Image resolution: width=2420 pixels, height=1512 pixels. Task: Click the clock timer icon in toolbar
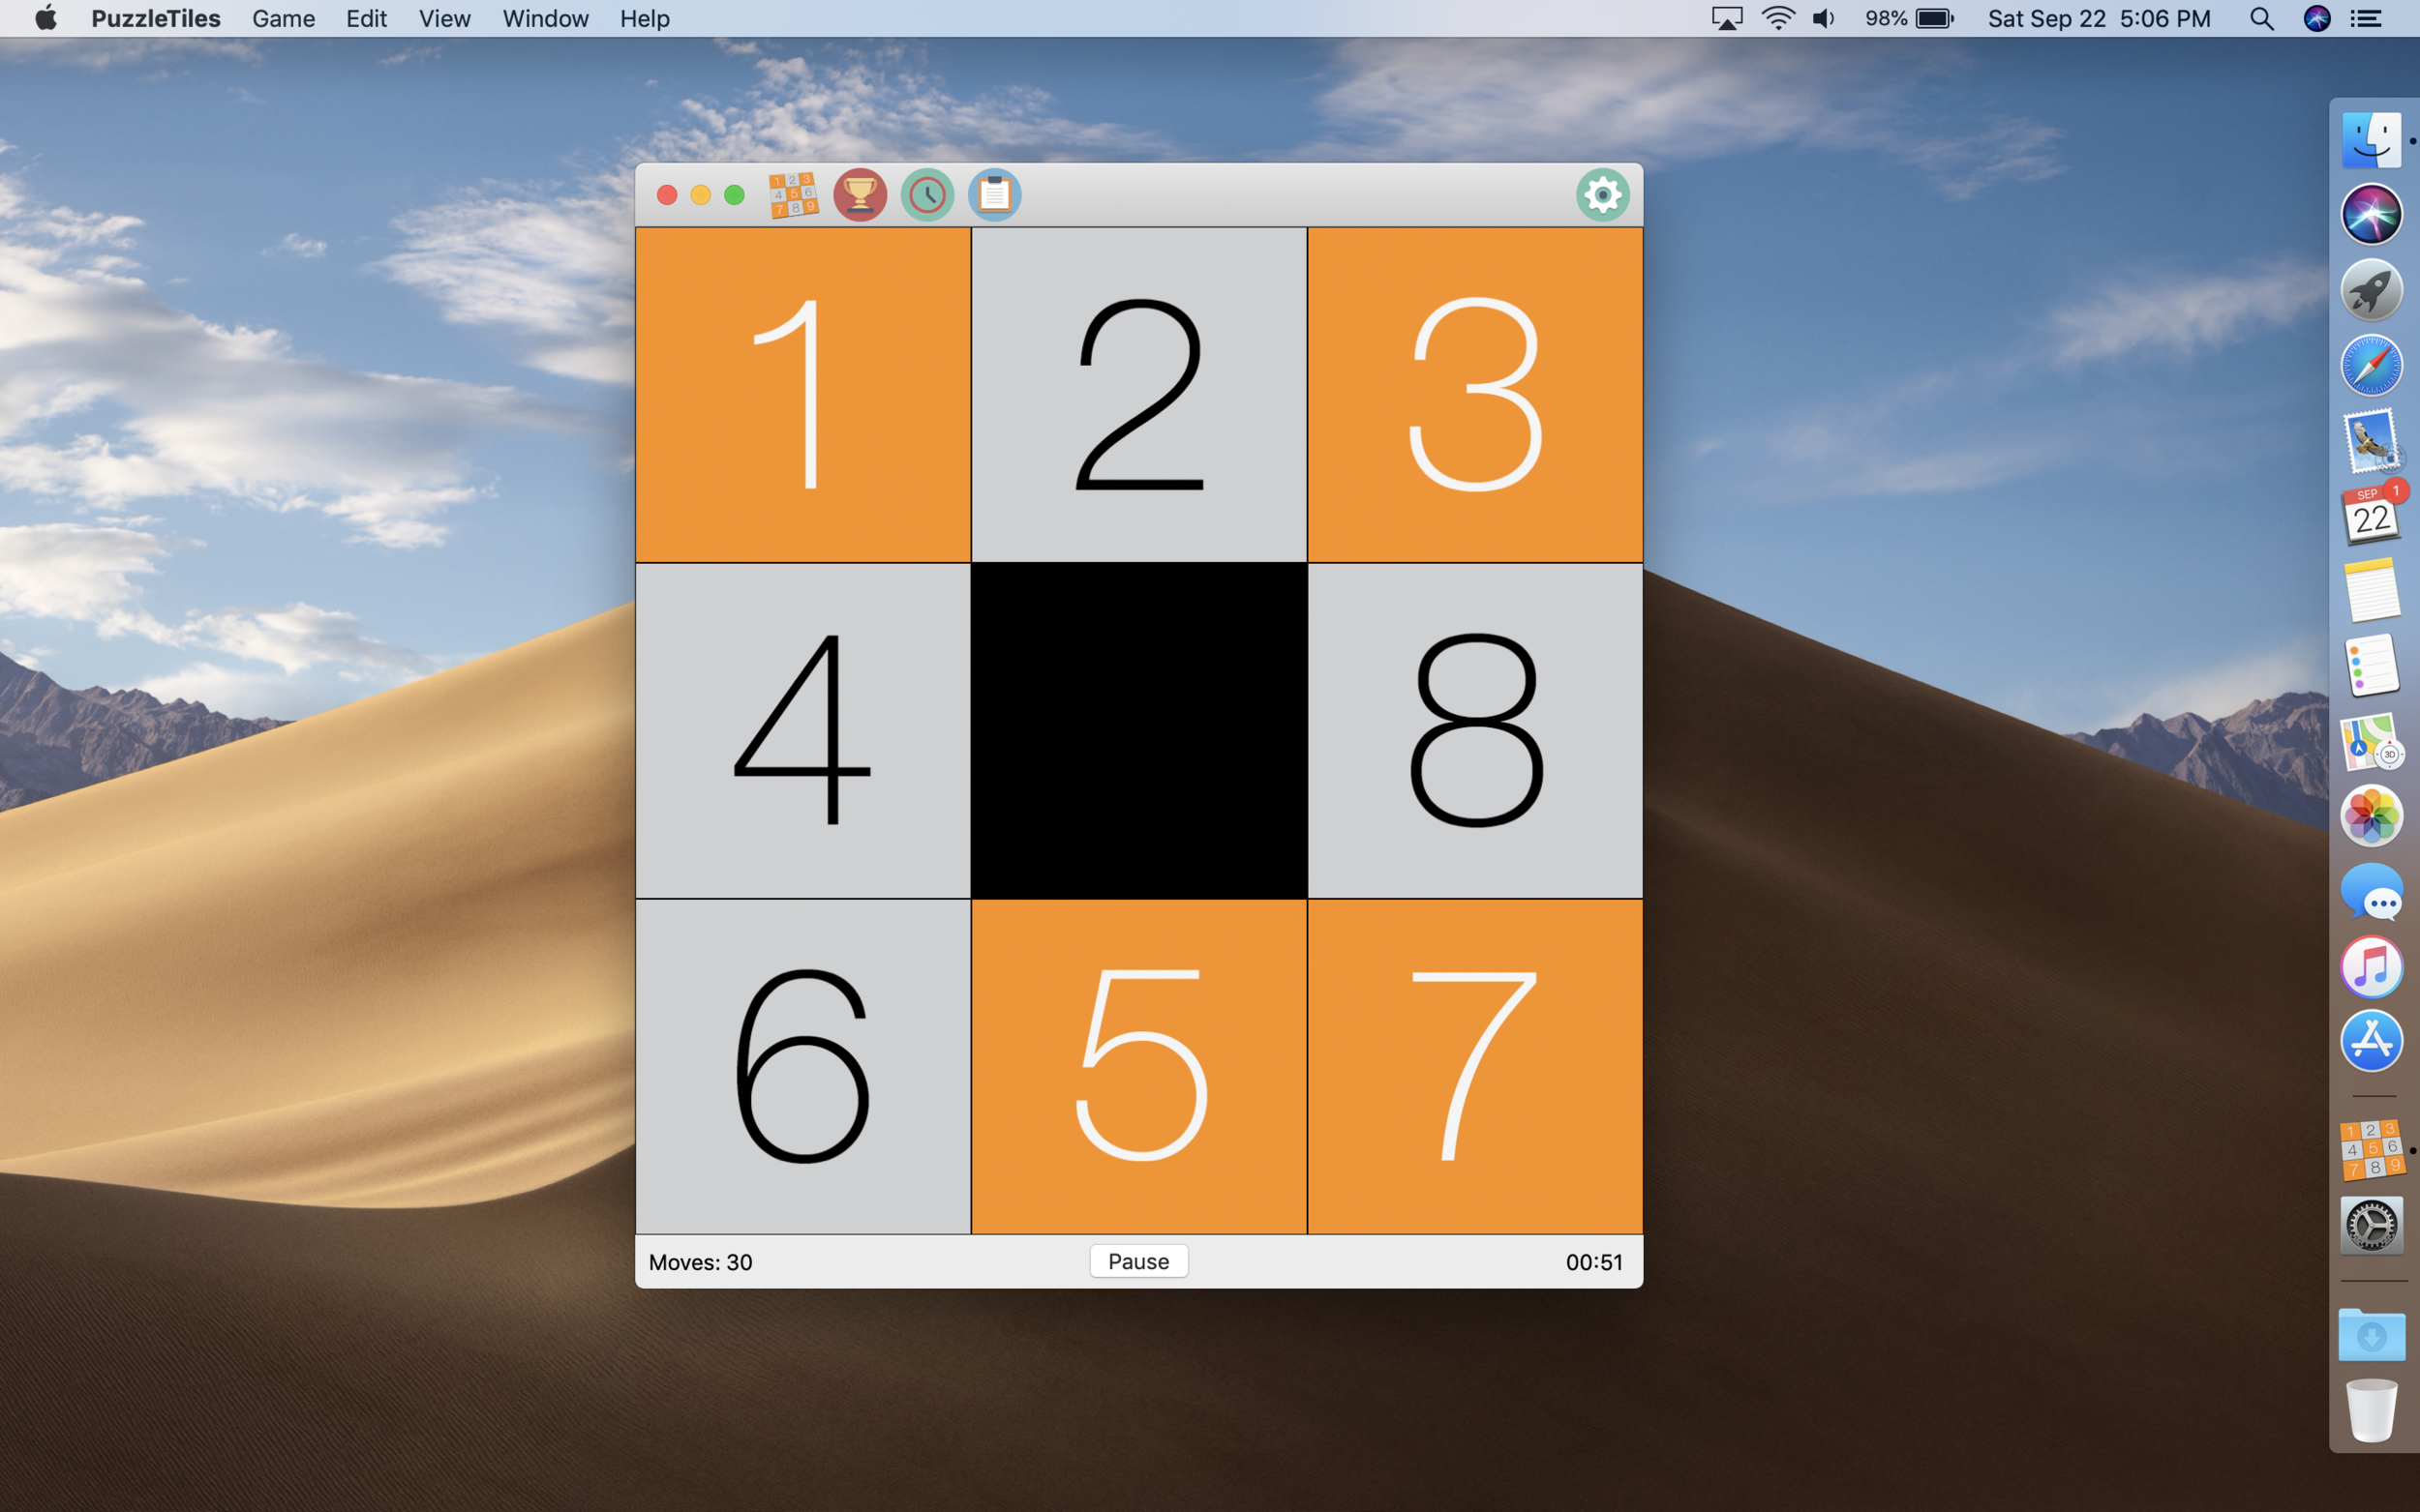click(x=926, y=194)
